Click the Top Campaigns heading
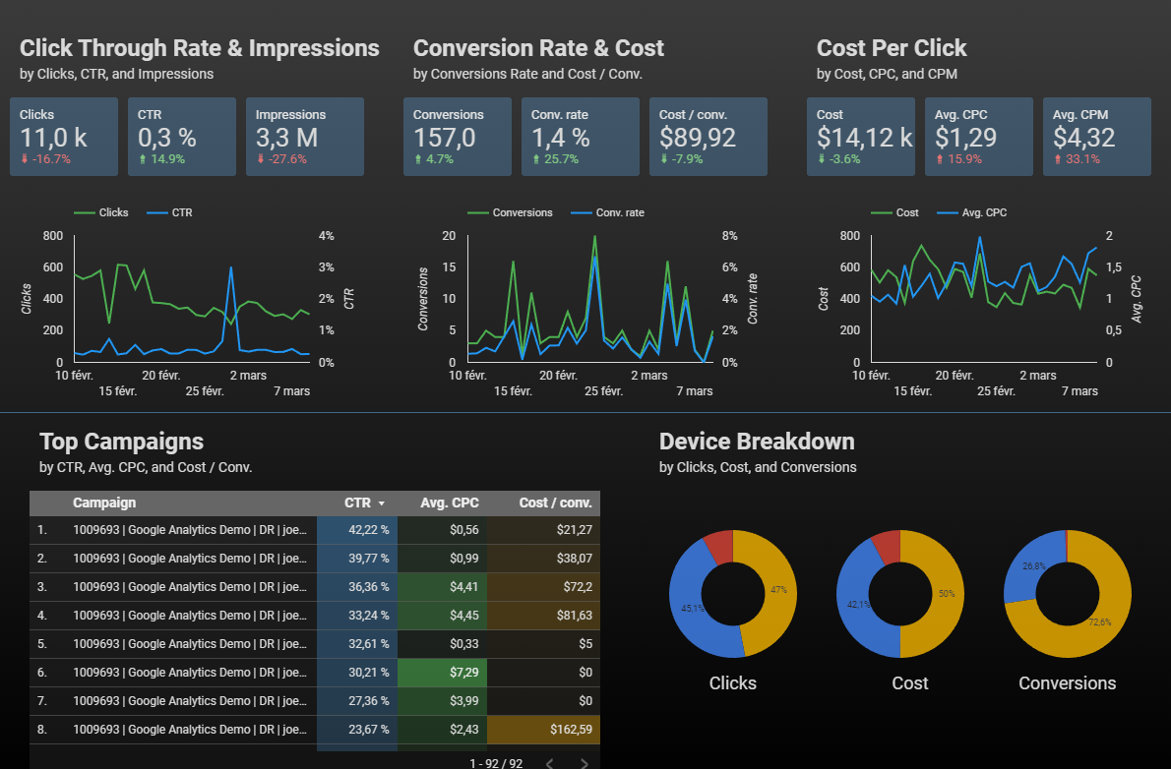 [122, 442]
